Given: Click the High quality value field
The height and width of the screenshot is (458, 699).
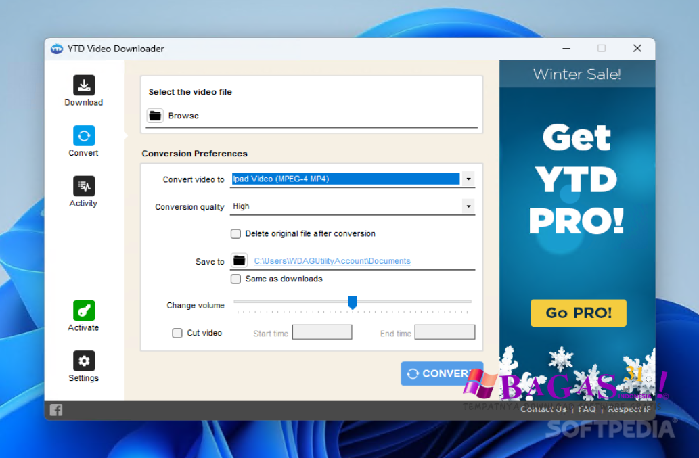Looking at the screenshot, I should pos(346,206).
